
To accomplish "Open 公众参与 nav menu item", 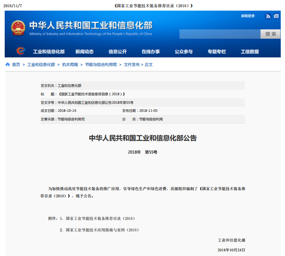I will [x=184, y=51].
